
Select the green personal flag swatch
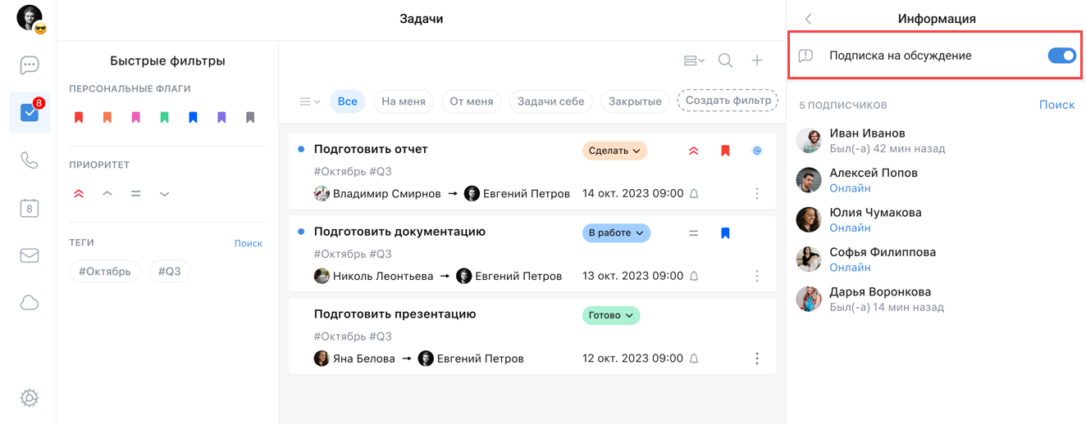(x=164, y=118)
